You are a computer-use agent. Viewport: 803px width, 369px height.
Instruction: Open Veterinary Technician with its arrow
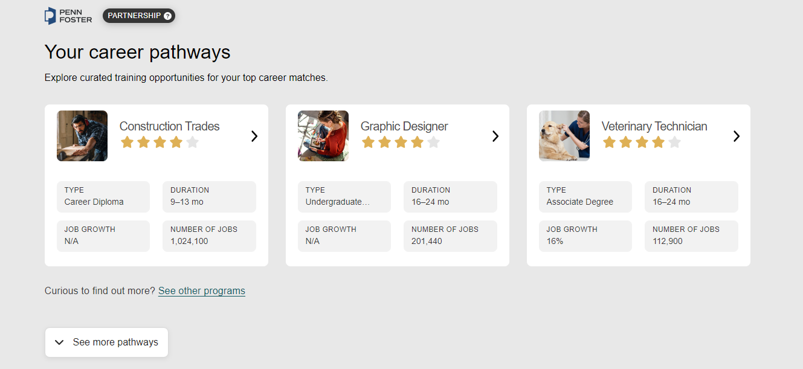(x=737, y=136)
